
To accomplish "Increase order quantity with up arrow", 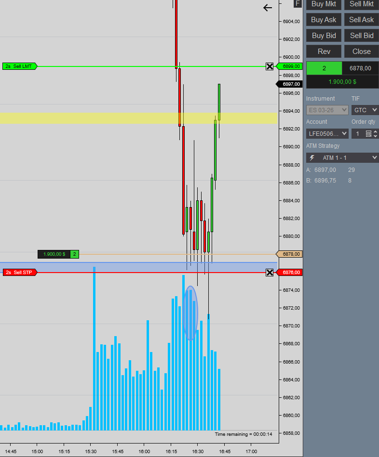I will pos(376,131).
